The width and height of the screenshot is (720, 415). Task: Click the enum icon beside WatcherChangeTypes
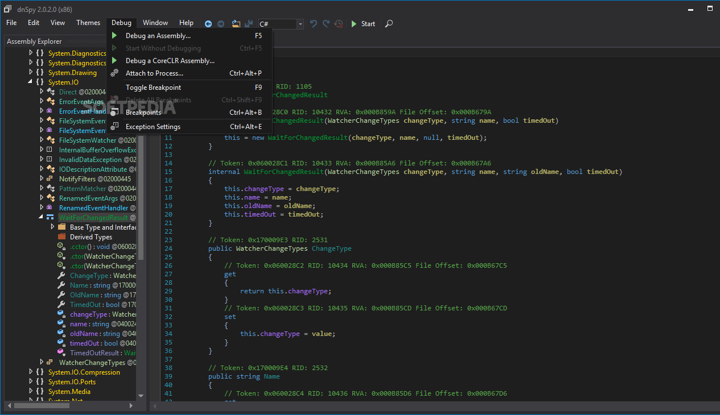(51, 363)
